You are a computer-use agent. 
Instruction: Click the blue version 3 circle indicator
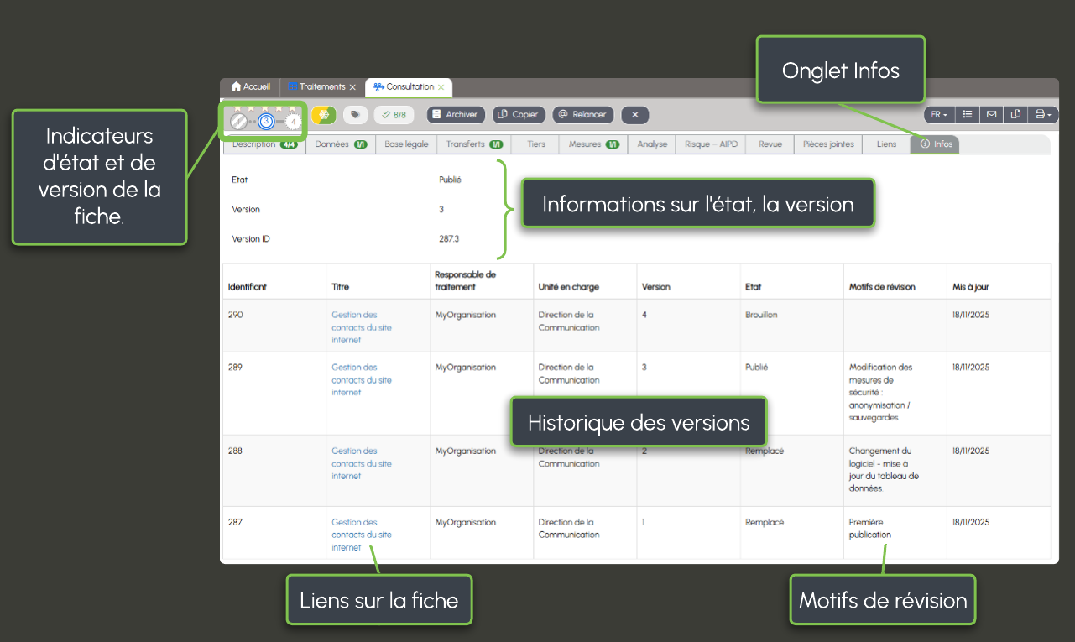click(x=266, y=122)
